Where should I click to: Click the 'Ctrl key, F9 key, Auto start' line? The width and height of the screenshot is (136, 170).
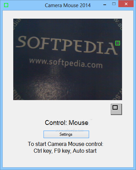point(65,151)
